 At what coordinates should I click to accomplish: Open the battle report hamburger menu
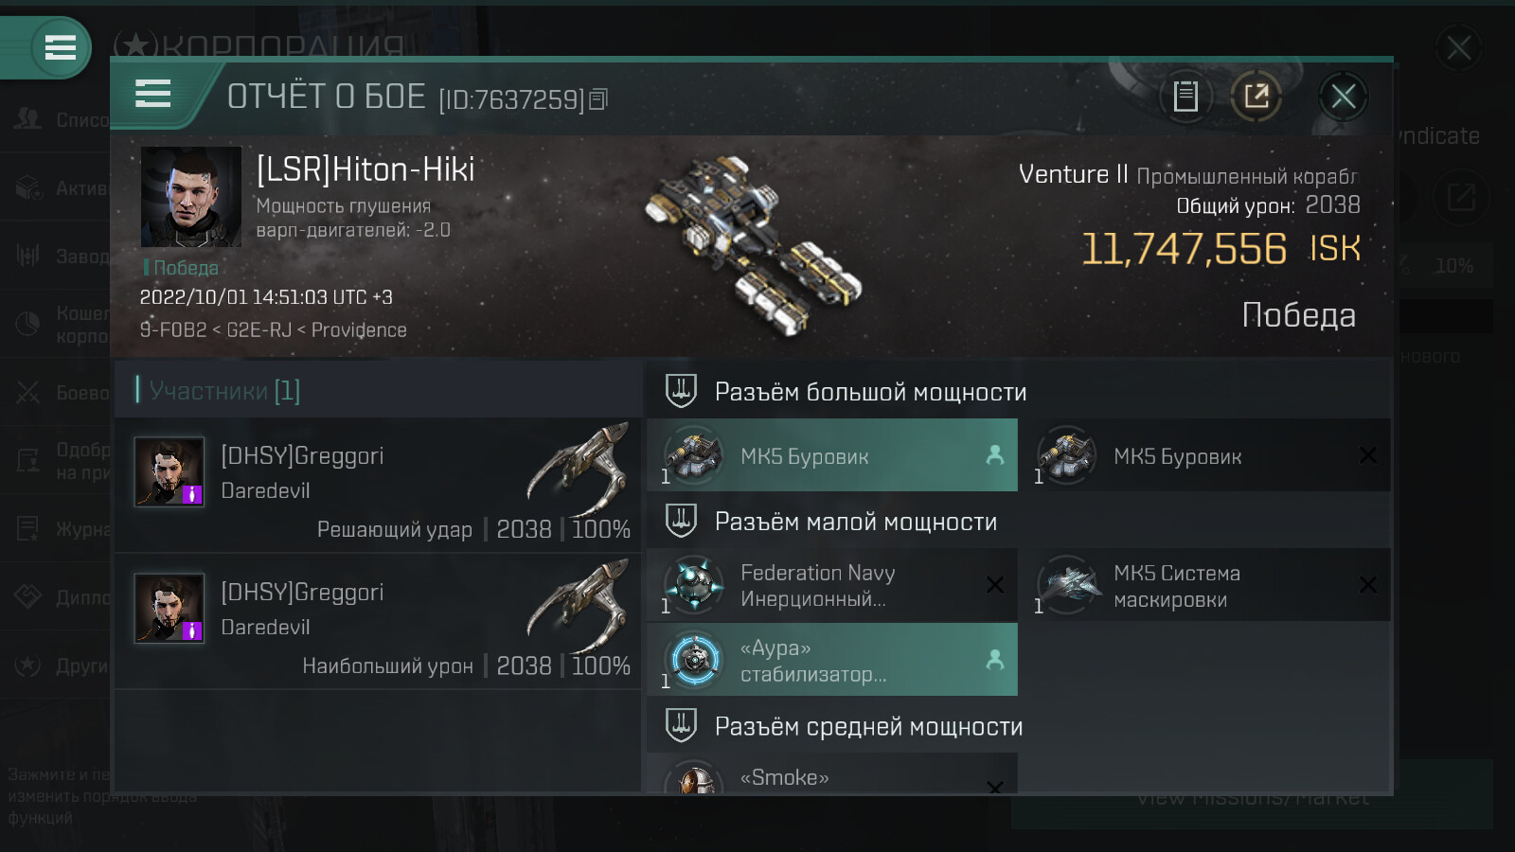(x=152, y=94)
